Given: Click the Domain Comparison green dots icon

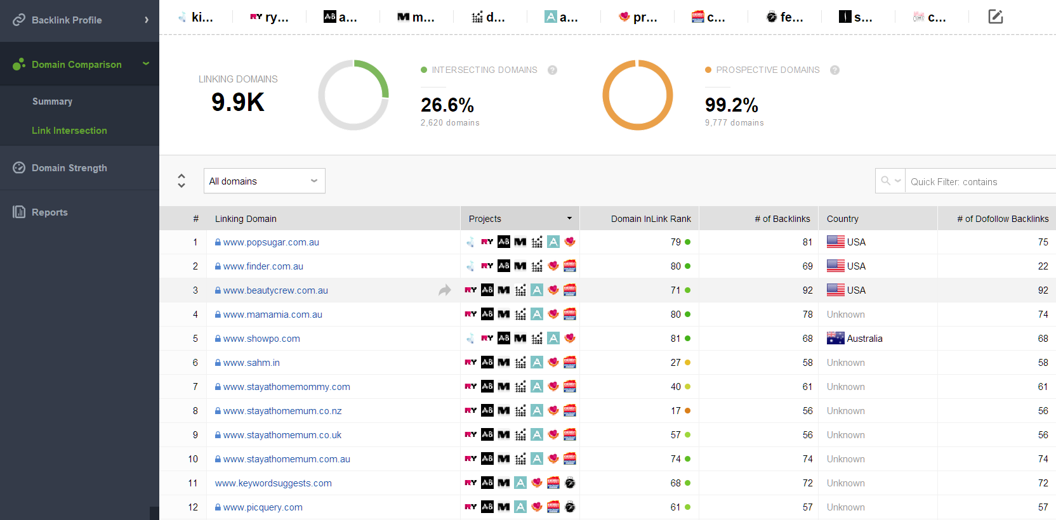Looking at the screenshot, I should pos(19,64).
